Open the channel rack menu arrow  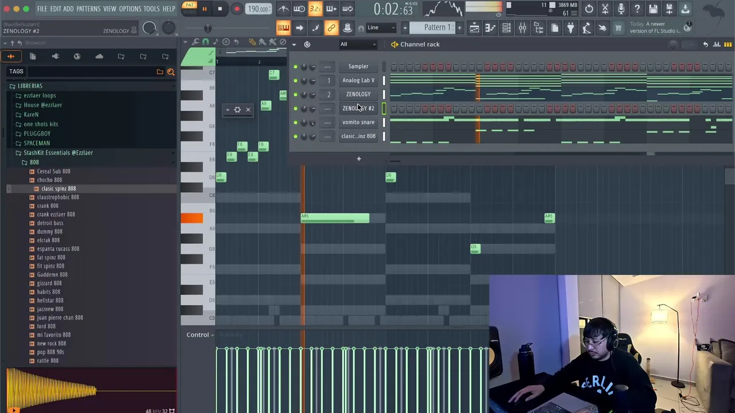[x=294, y=44]
